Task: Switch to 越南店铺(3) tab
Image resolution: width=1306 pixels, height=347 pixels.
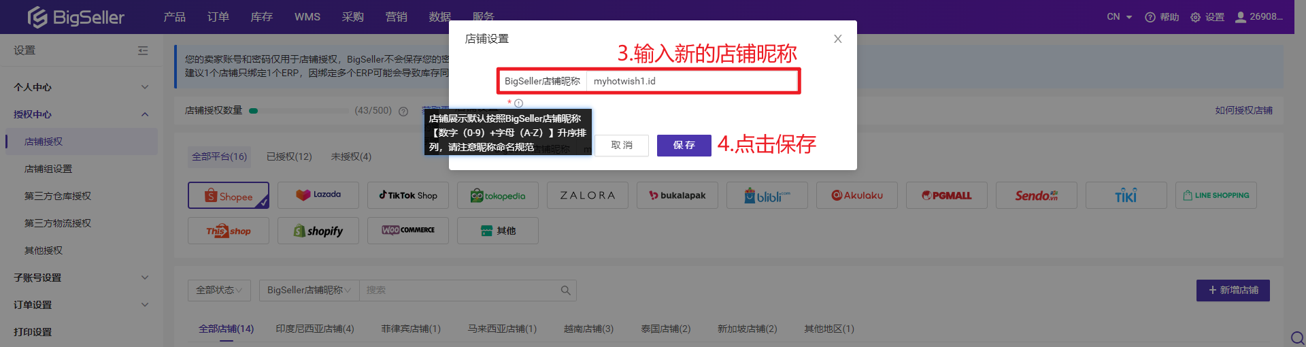Action: [x=588, y=329]
